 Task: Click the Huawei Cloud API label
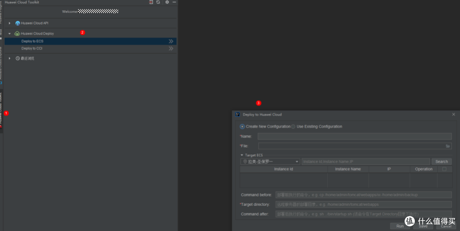click(x=34, y=23)
